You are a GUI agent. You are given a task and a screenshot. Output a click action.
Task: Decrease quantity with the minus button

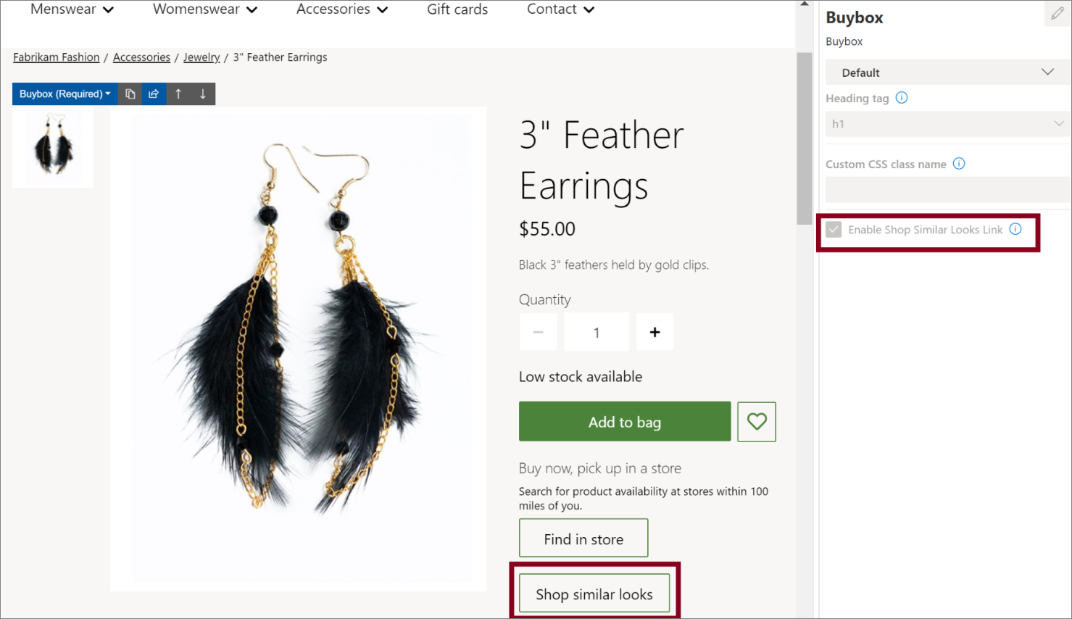coord(538,332)
